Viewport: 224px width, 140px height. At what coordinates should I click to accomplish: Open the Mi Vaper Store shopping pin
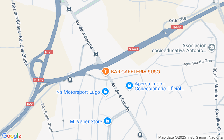107,121
